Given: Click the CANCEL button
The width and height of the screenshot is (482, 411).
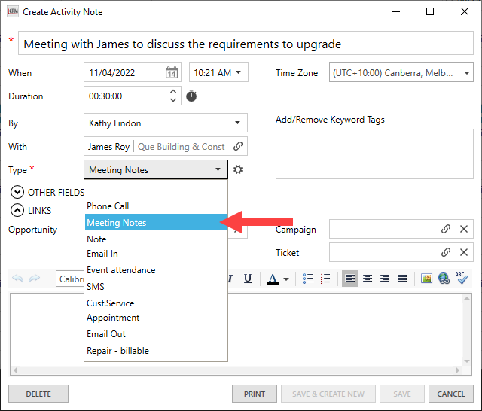Looking at the screenshot, I should [x=451, y=394].
